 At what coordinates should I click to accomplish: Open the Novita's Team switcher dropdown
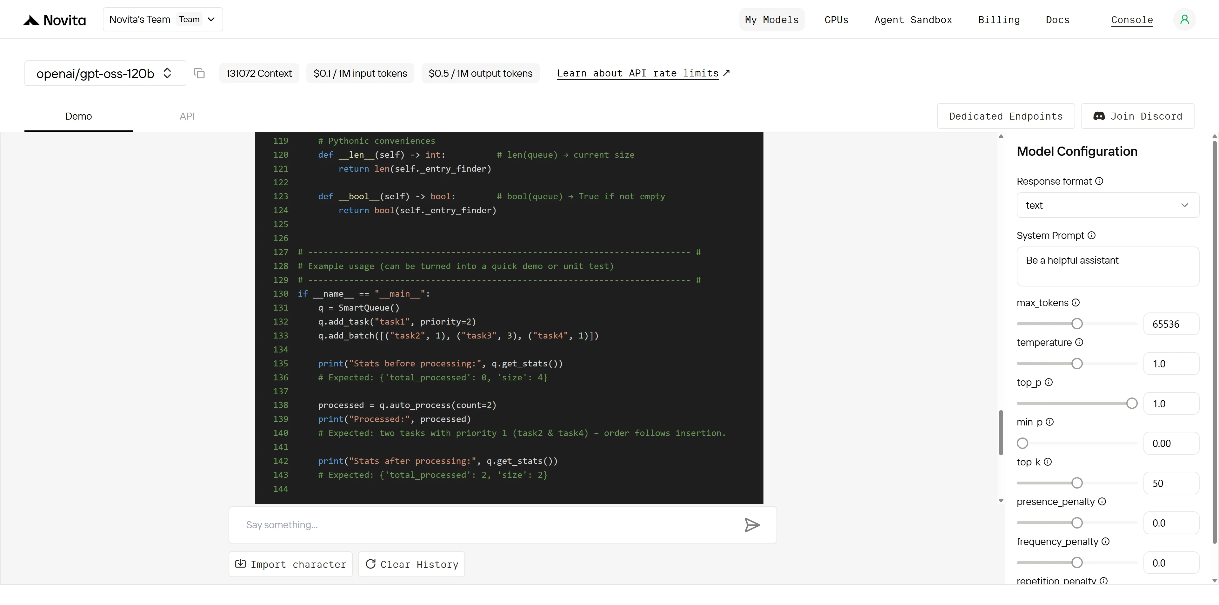(163, 19)
